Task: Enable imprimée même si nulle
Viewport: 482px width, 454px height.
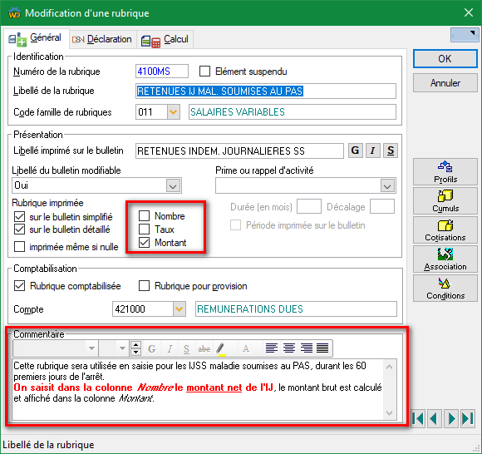Action: 20,247
